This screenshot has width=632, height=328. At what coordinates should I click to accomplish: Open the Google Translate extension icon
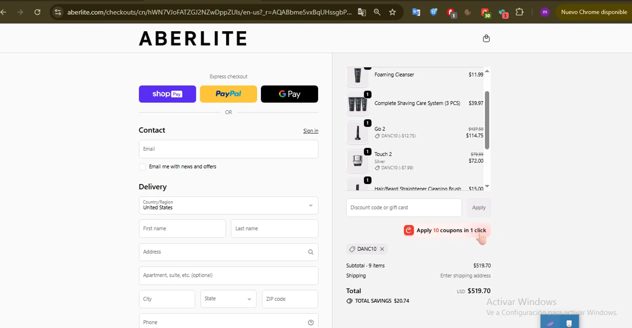416,12
